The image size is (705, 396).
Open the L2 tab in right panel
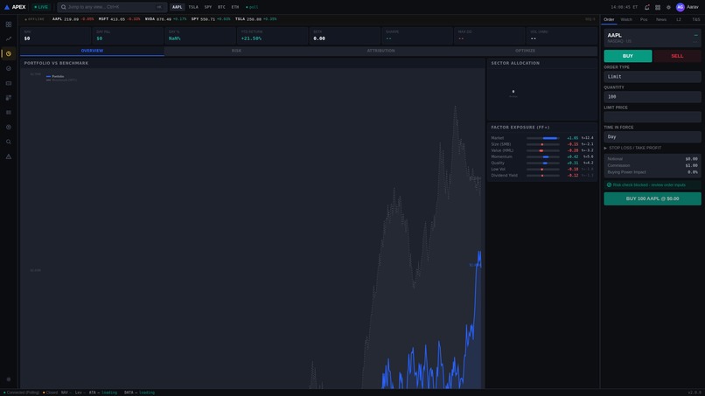(679, 19)
